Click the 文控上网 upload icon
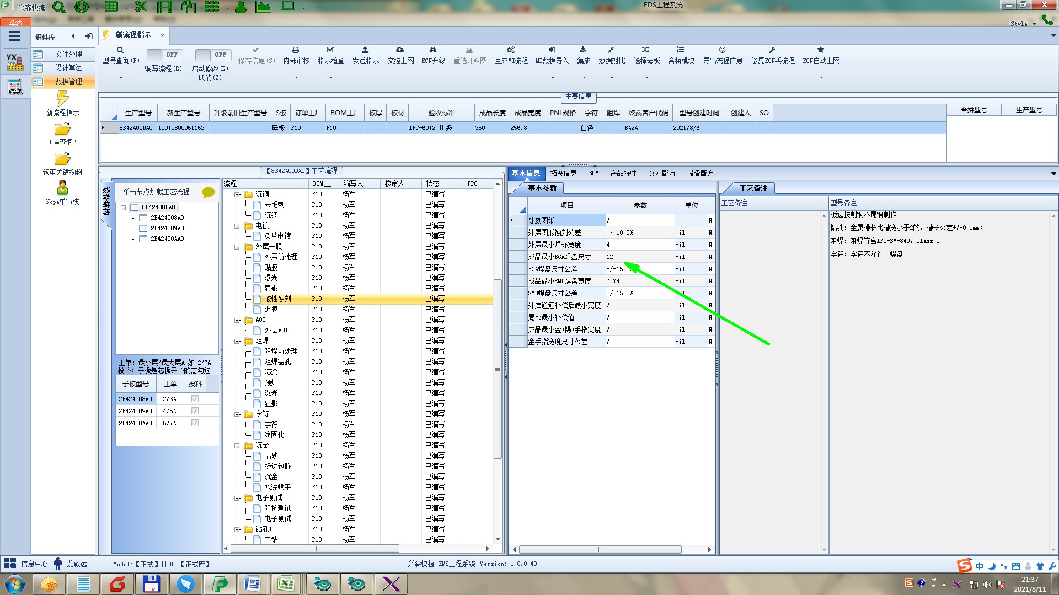Screen dimensions: 1059x595 click(400, 50)
